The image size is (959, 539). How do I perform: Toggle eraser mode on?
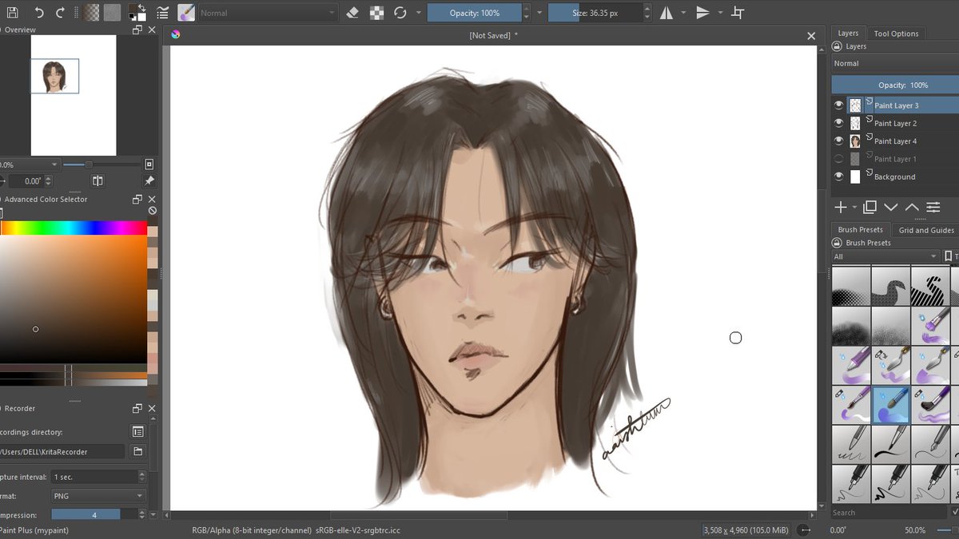(354, 13)
